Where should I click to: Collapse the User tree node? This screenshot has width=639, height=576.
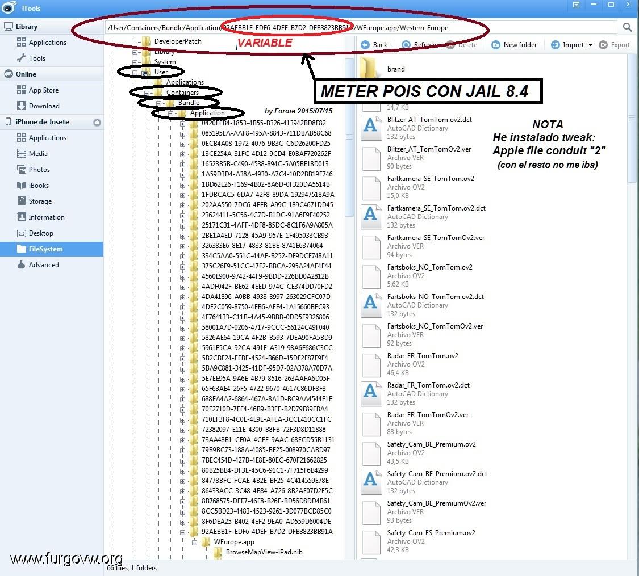click(x=135, y=73)
